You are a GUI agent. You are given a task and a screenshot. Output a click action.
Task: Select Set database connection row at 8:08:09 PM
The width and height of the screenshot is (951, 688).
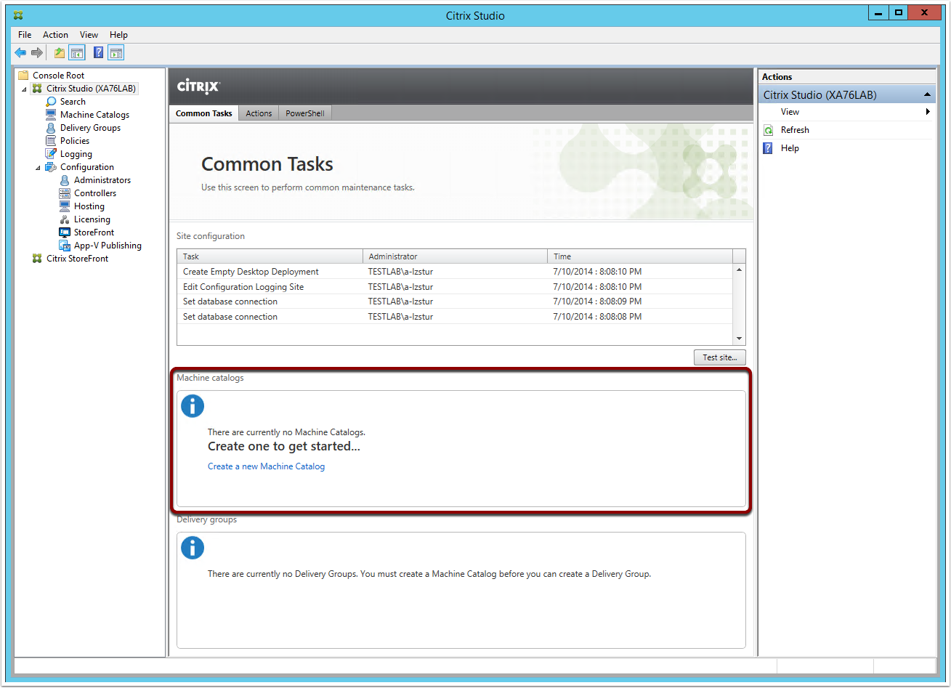click(x=455, y=301)
